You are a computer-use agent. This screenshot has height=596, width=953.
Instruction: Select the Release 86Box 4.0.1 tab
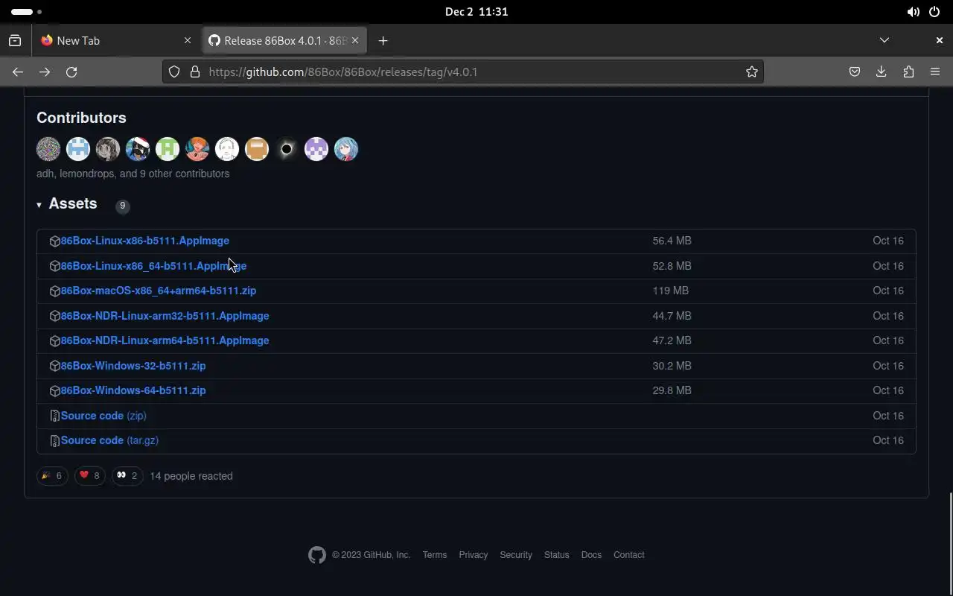point(284,40)
